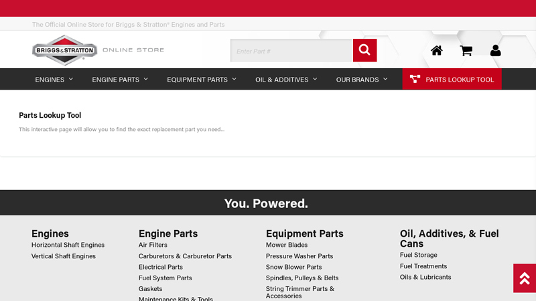Open Vertical Shaft Engines footer link
The image size is (536, 301).
pyautogui.click(x=64, y=256)
